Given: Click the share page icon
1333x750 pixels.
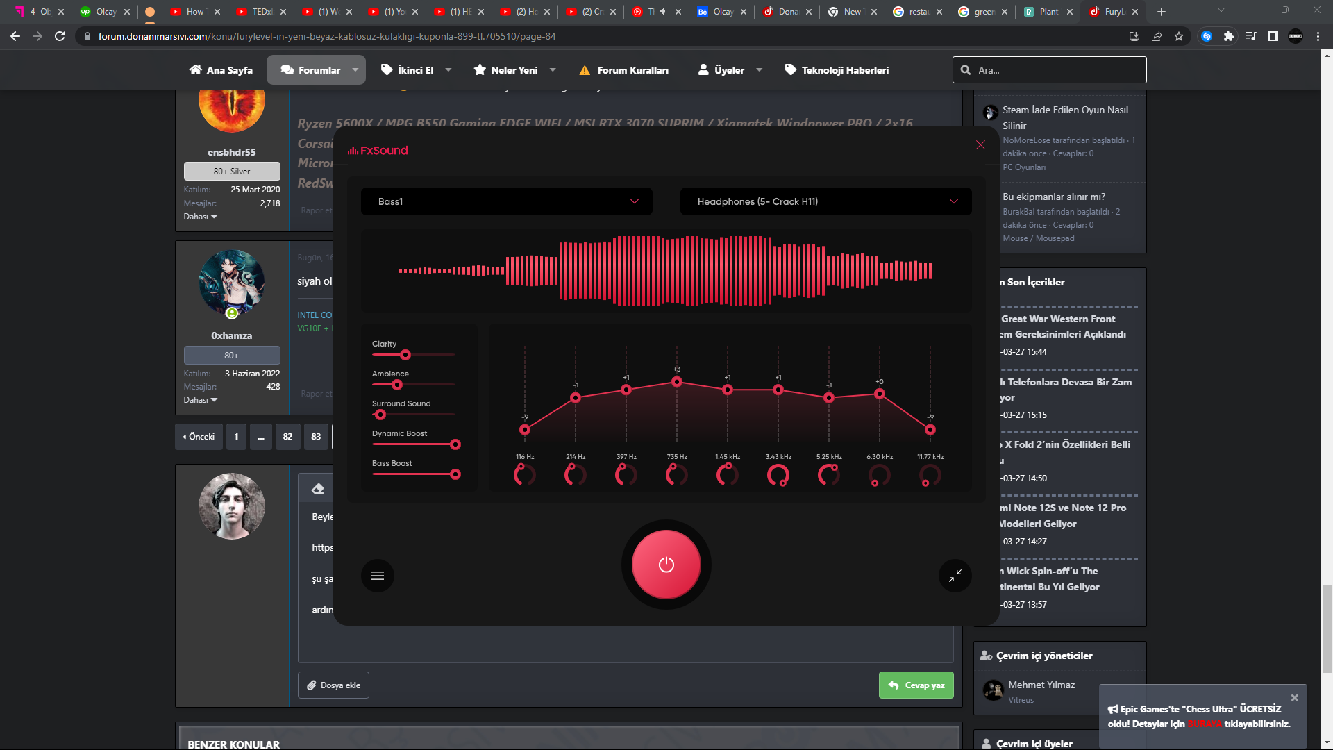Looking at the screenshot, I should click(x=1157, y=36).
